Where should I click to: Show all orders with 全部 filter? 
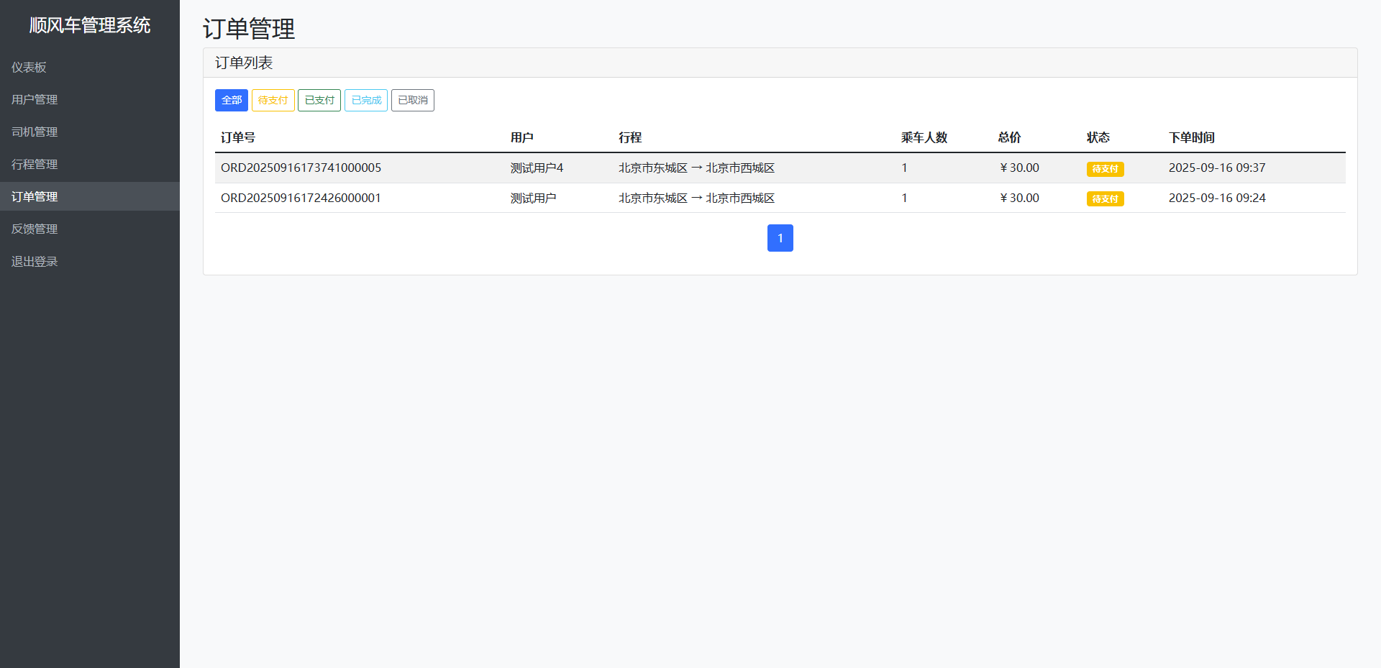click(x=231, y=100)
